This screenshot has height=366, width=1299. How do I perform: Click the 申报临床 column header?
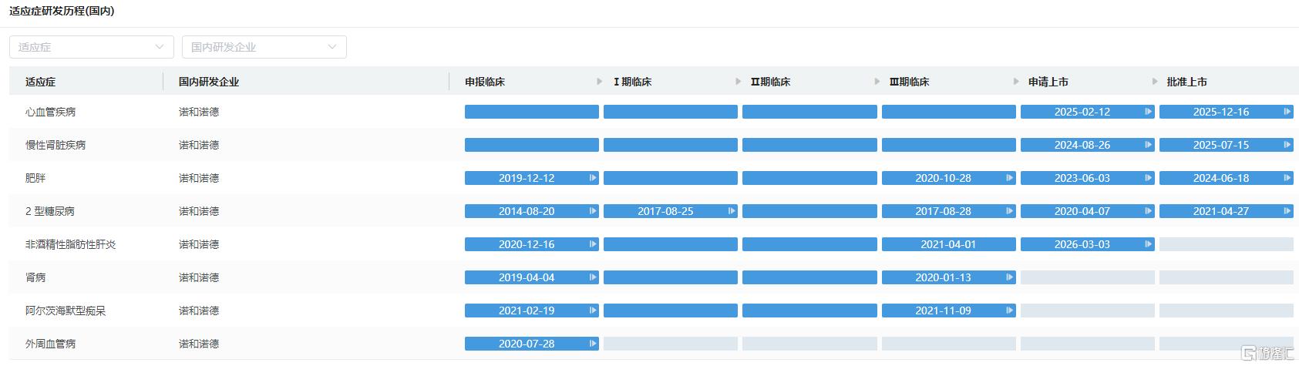[x=485, y=82]
